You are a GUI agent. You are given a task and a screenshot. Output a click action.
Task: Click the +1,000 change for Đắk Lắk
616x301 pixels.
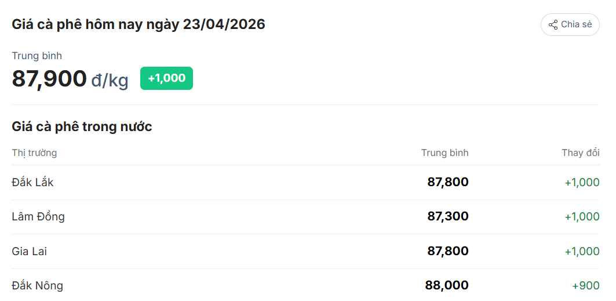(x=582, y=182)
